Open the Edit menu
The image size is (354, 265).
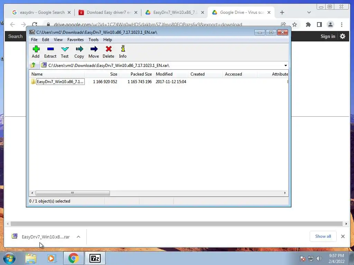coord(46,40)
